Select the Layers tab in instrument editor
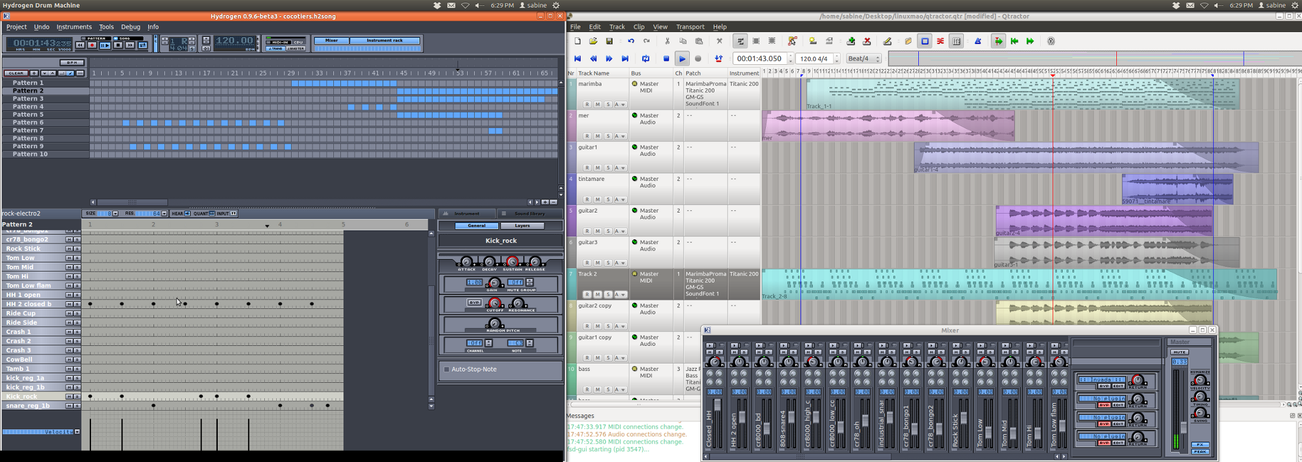This screenshot has height=462, width=1302. (522, 226)
